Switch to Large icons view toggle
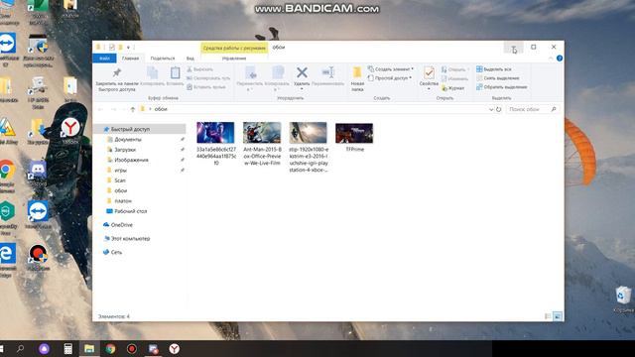Image resolution: width=635 pixels, height=357 pixels. pos(558,316)
